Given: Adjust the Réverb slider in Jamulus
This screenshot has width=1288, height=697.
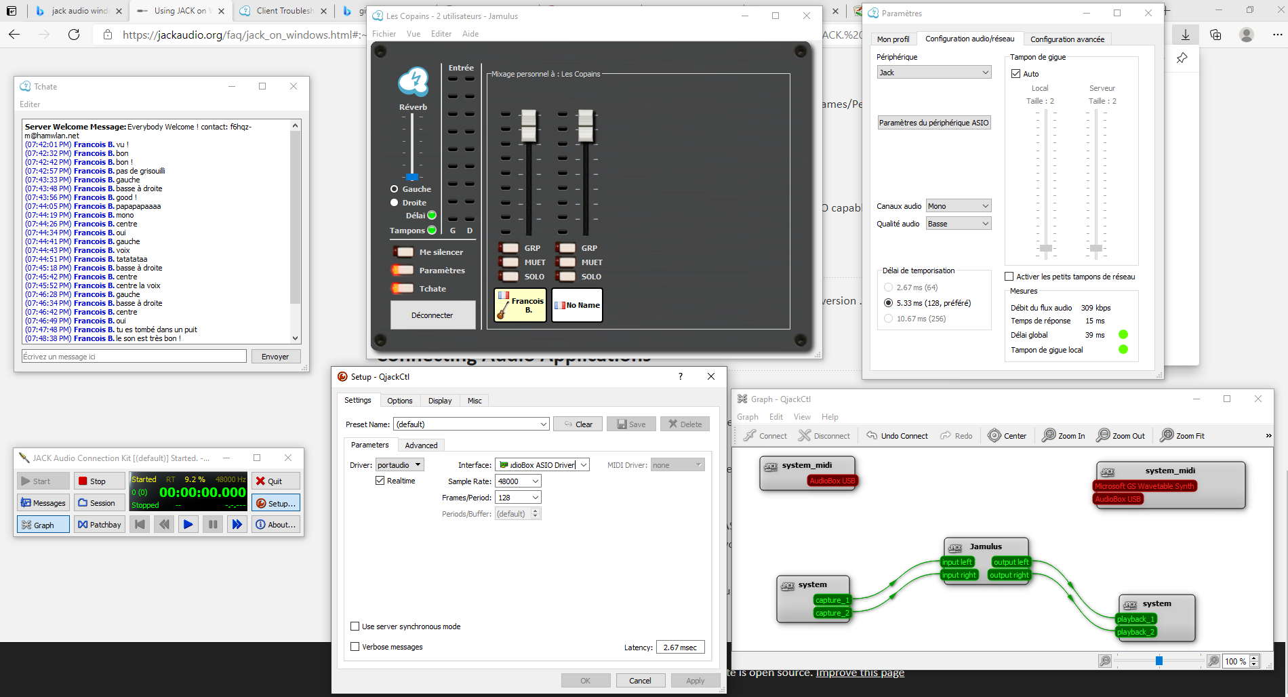Looking at the screenshot, I should click(412, 176).
